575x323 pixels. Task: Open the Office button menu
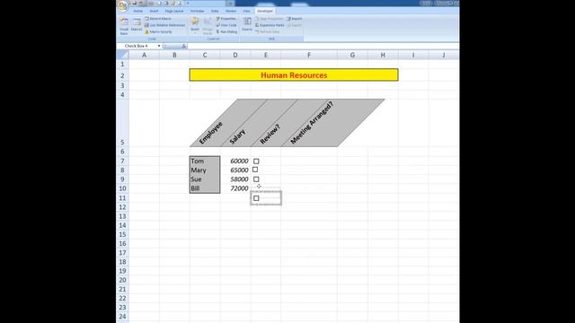(123, 5)
